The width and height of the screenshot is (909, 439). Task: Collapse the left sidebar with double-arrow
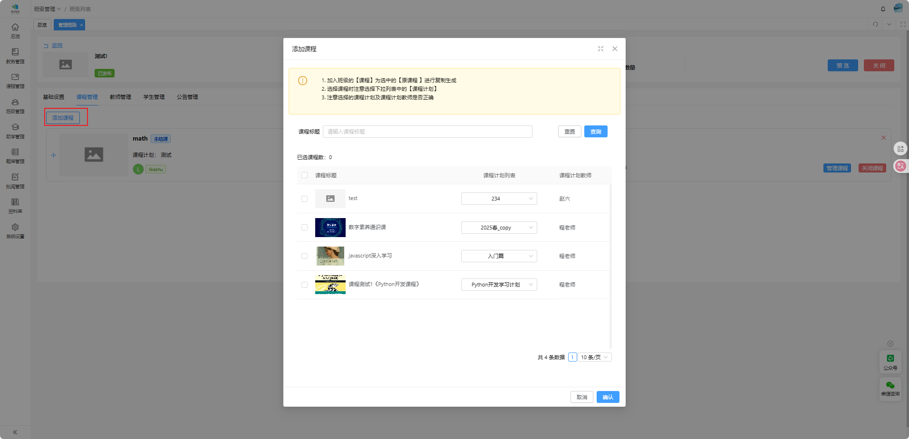coord(15,432)
